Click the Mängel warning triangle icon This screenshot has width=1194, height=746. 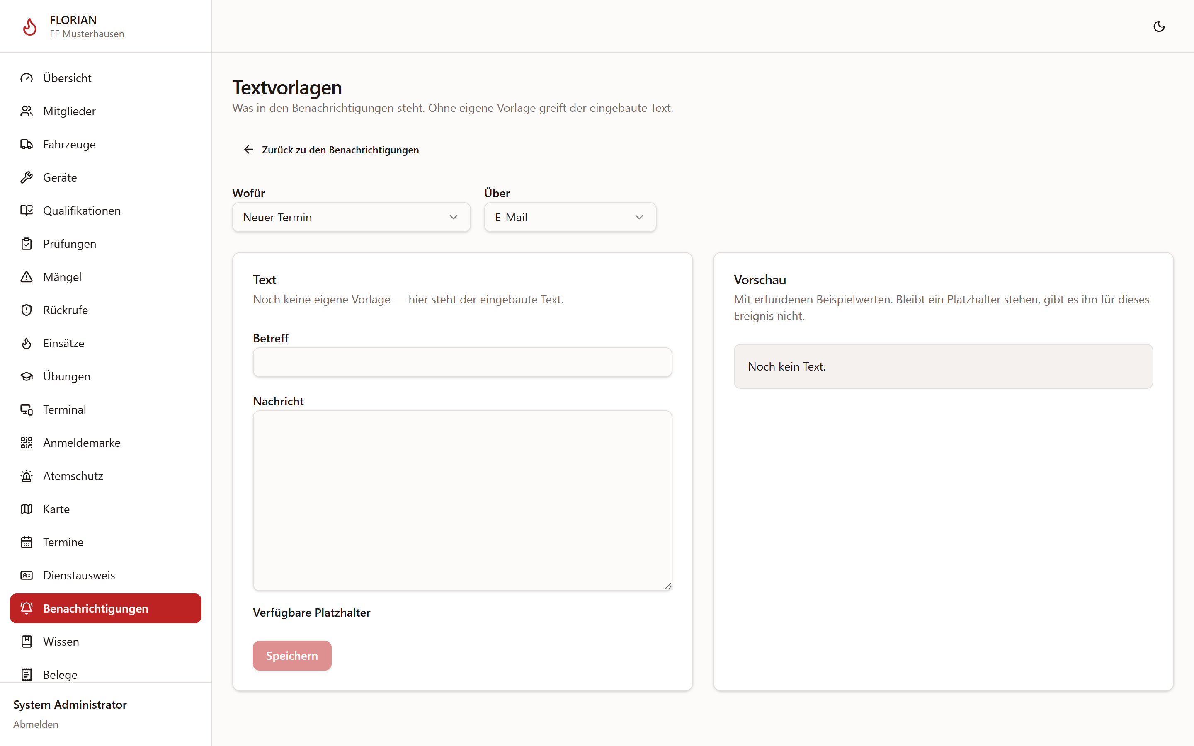coord(27,277)
